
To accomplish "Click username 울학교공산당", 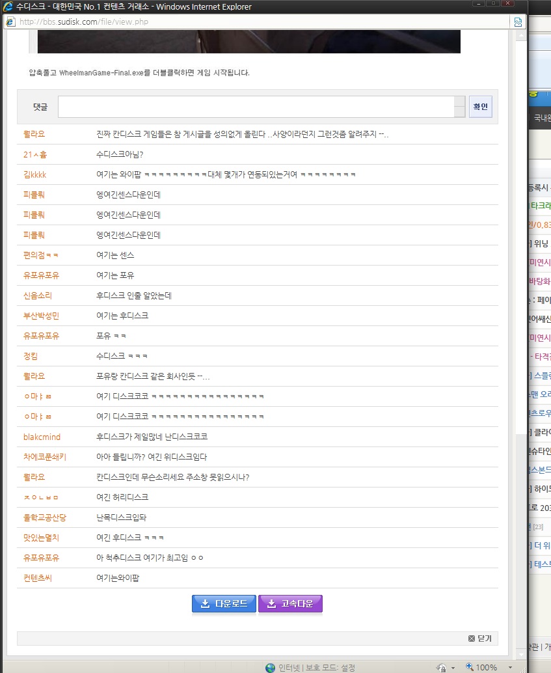I will point(45,517).
